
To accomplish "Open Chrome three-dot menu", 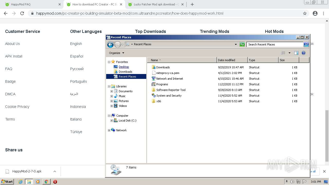I will pos(323,13).
